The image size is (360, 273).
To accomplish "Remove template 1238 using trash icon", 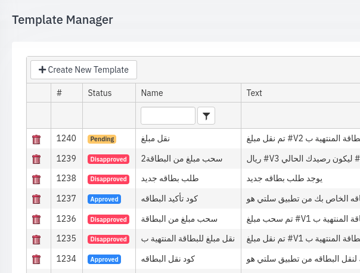I will pyautogui.click(x=36, y=179).
